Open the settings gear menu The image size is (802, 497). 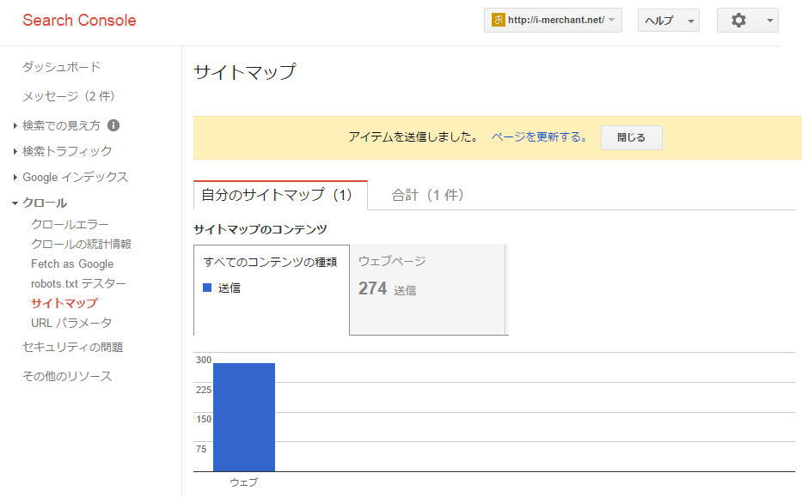(x=747, y=21)
